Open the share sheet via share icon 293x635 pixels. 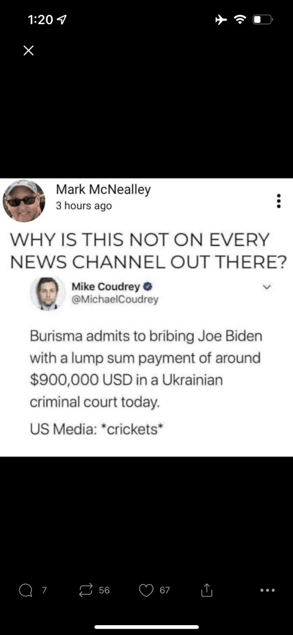tap(206, 590)
